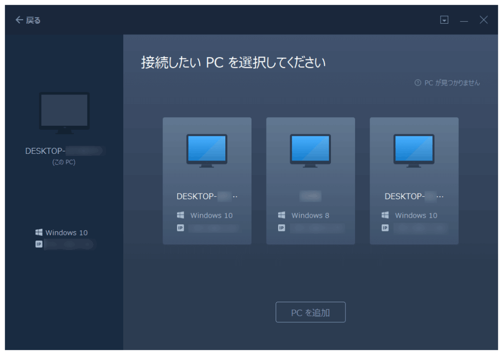Viewport: 503px width, 355px height.
Task: Open the dropdown arrow in the title bar
Action: click(x=444, y=20)
